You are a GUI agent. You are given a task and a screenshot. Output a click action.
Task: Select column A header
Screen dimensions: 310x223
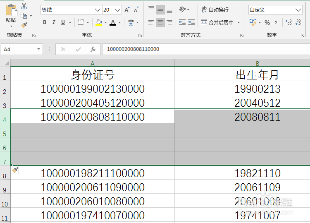tap(92, 63)
